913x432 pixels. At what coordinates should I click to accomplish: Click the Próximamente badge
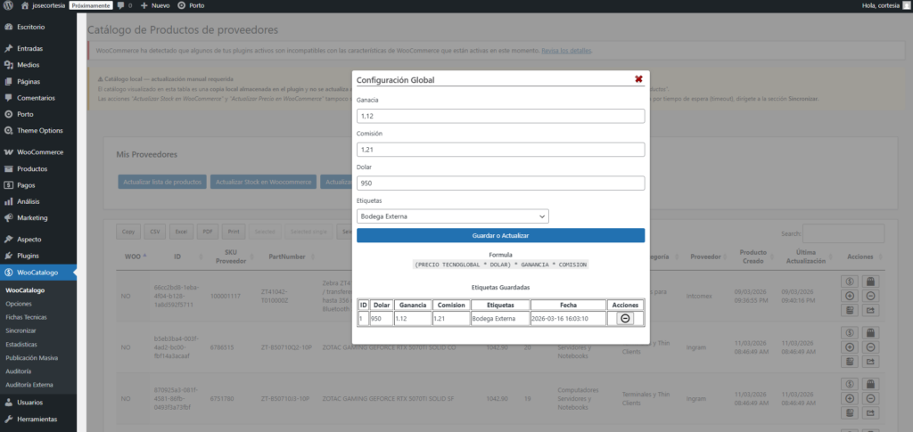(x=91, y=5)
